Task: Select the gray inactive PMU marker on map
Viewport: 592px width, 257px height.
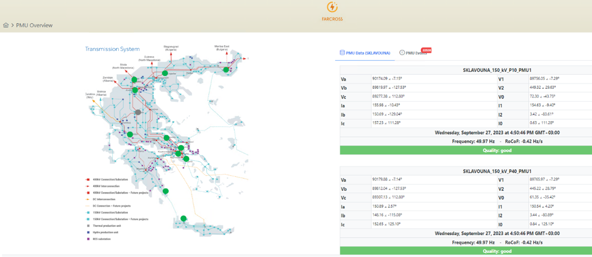Action: [138, 112]
